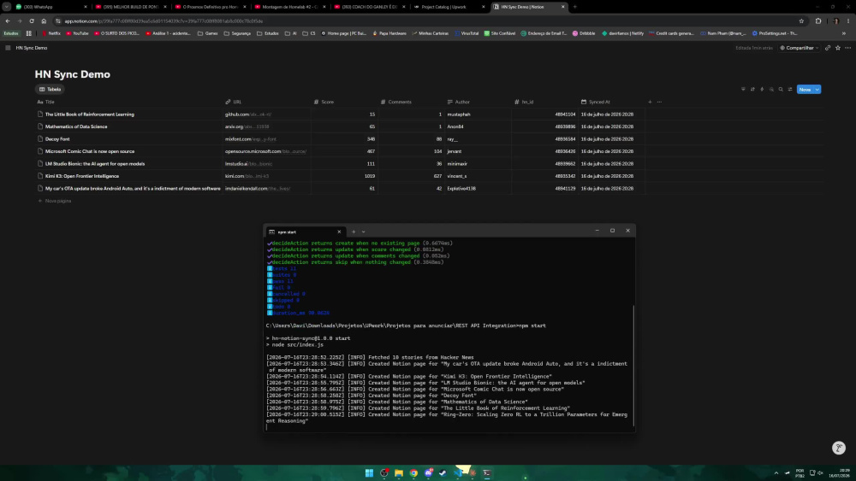Image resolution: width=856 pixels, height=481 pixels.
Task: Open the sort arrows icon in table toolbar
Action: 752,90
